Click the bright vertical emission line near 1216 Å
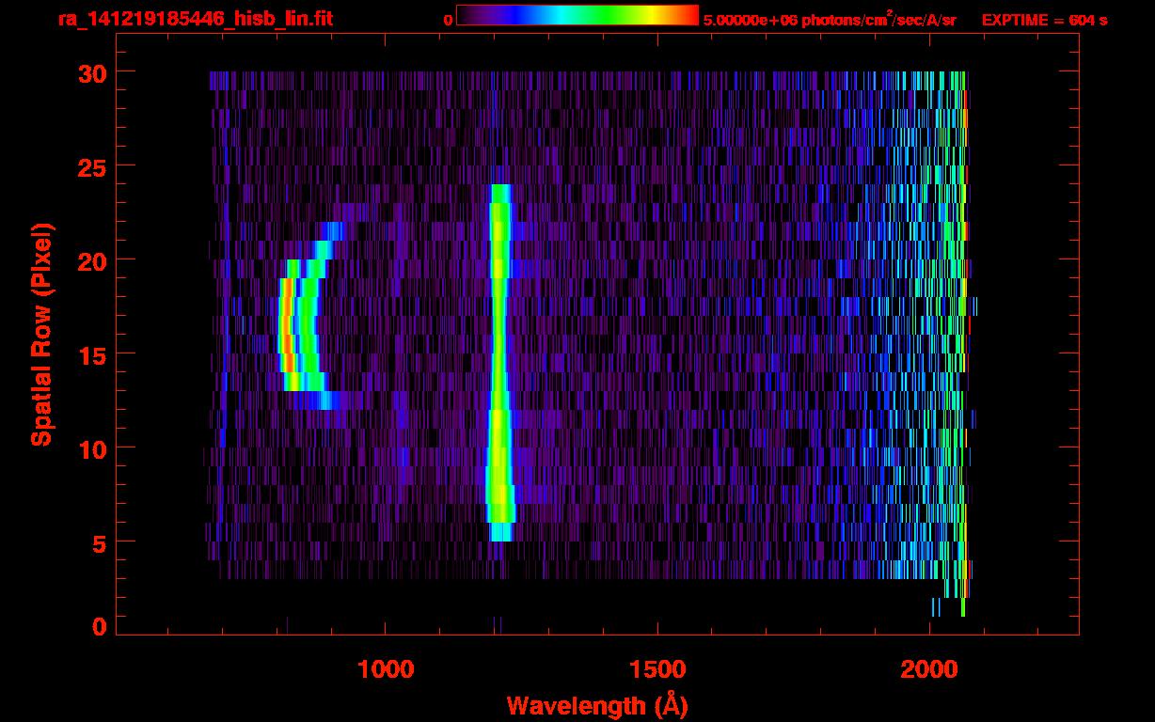This screenshot has height=722, width=1155. pyautogui.click(x=499, y=362)
